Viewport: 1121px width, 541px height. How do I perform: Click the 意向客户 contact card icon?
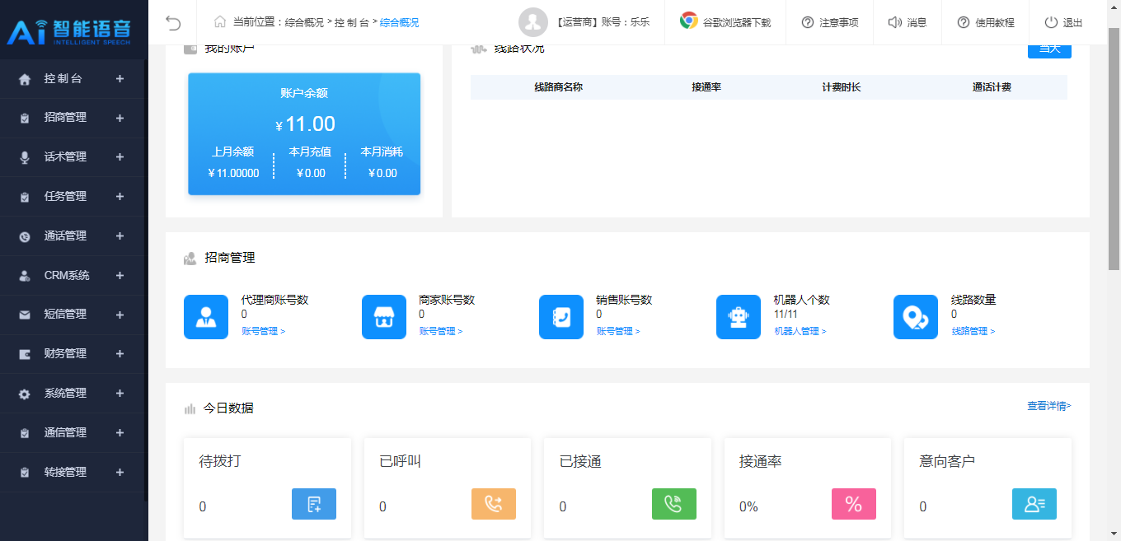coord(1034,504)
